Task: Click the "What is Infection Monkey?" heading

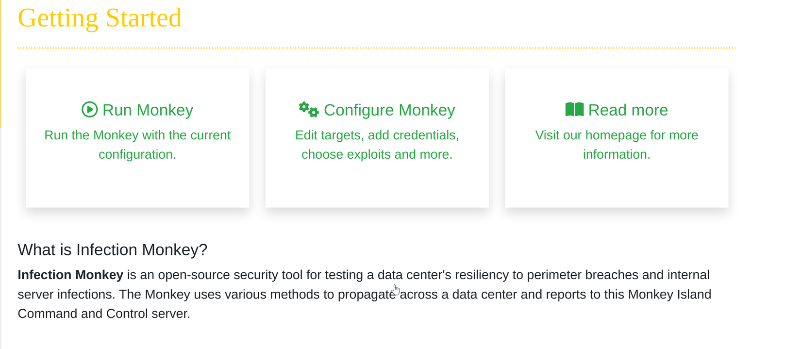Action: [x=112, y=249]
